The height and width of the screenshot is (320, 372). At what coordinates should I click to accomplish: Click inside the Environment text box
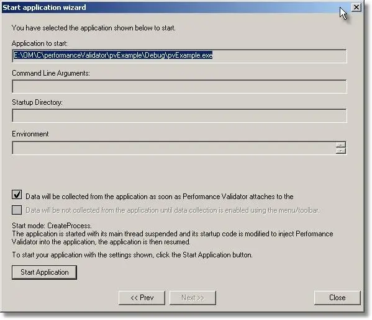[174, 148]
